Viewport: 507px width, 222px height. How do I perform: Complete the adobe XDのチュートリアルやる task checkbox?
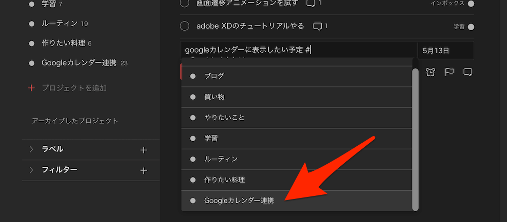tap(184, 26)
